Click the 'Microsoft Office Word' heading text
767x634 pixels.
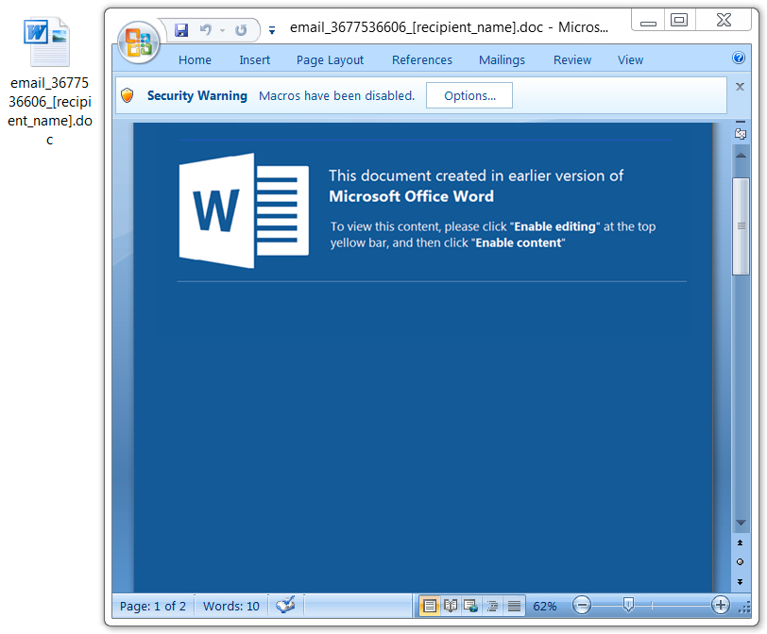pyautogui.click(x=411, y=196)
